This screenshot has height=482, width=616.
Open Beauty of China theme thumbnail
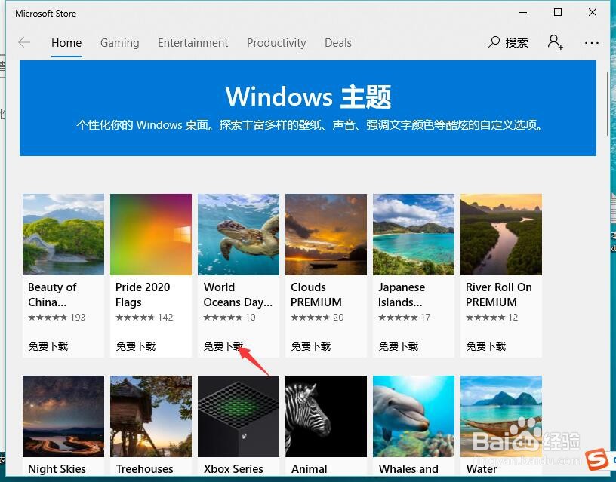63,235
